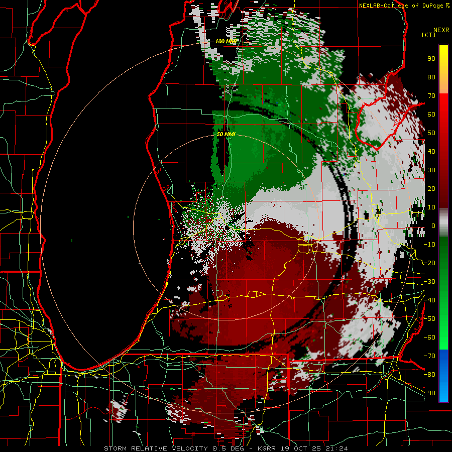Click the -90 value on velocity legend
Screen dimensions: 452x452
pyautogui.click(x=429, y=393)
